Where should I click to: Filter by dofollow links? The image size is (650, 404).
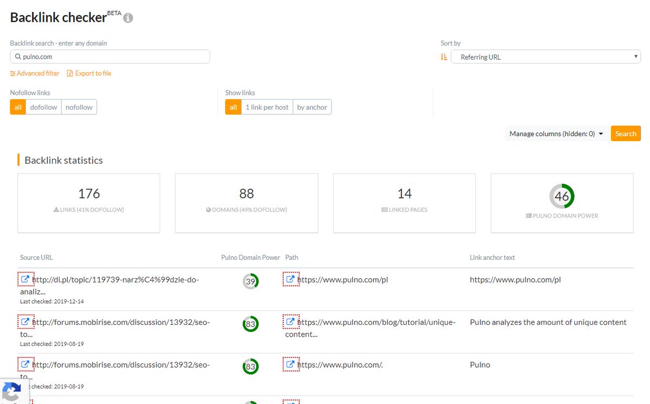[43, 107]
